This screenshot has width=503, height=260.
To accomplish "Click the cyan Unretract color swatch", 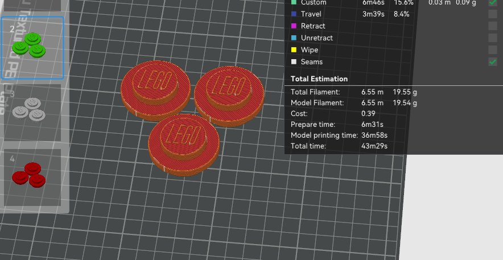I will (294, 38).
